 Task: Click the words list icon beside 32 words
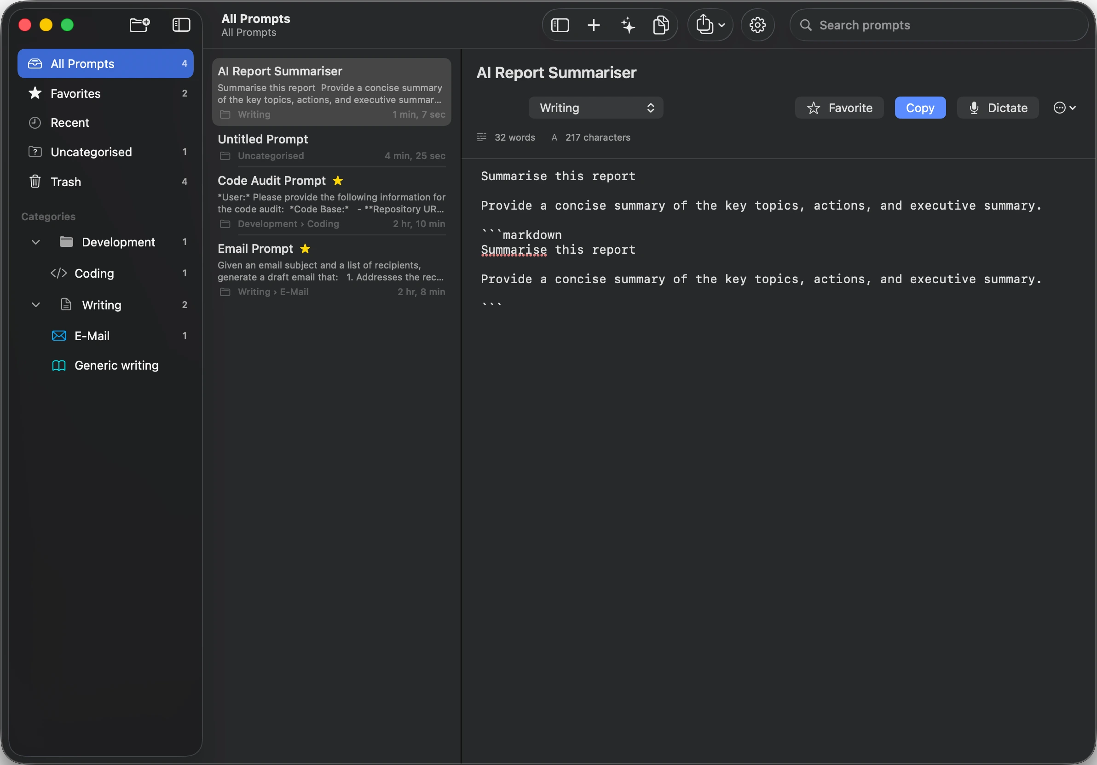pyautogui.click(x=482, y=137)
